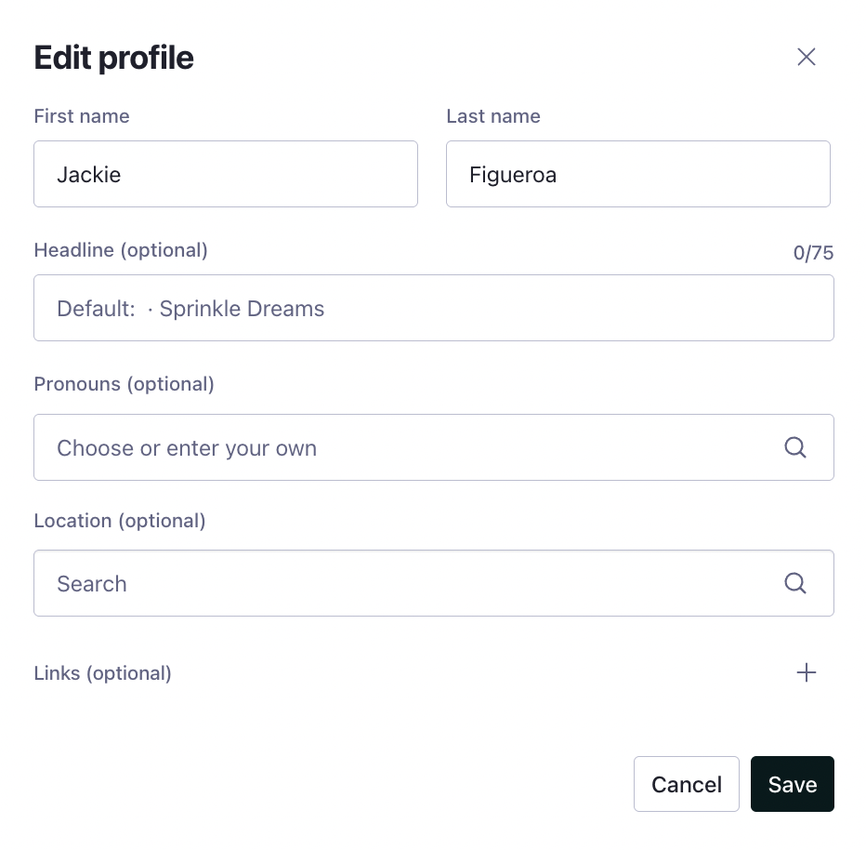This screenshot has height=850, width=866.
Task: Focus the Last name field containing Figueroa
Action: pyautogui.click(x=638, y=174)
